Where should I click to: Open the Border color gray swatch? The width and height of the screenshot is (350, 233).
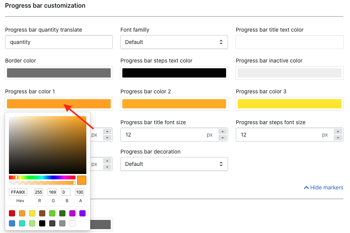coord(59,73)
